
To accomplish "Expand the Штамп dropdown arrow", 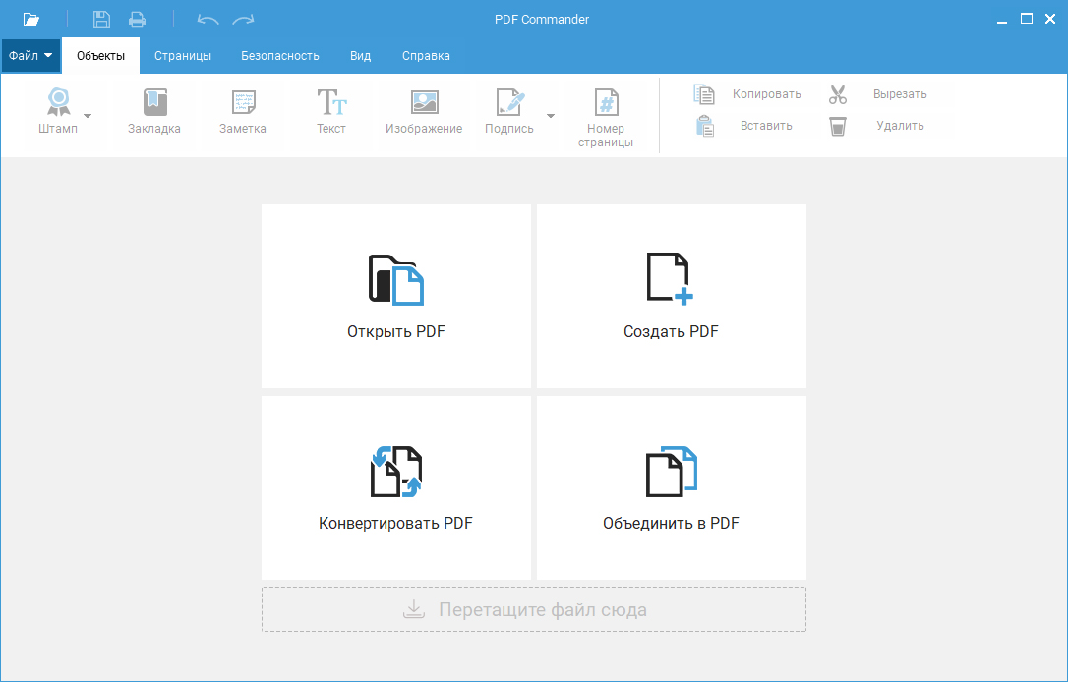I will point(88,116).
